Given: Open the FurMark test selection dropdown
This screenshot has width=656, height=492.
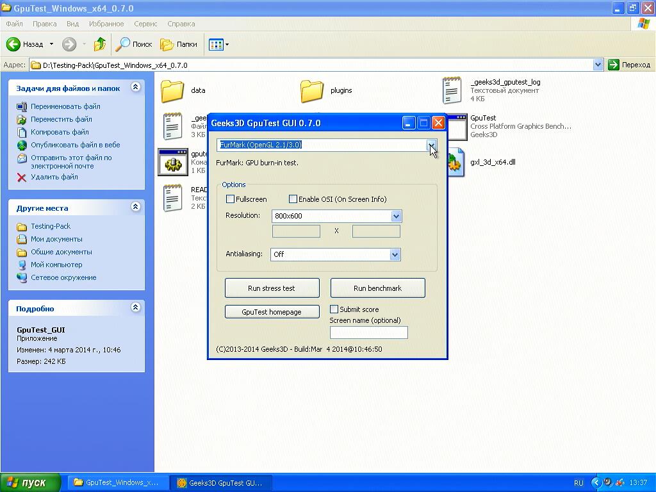Looking at the screenshot, I should click(x=432, y=145).
